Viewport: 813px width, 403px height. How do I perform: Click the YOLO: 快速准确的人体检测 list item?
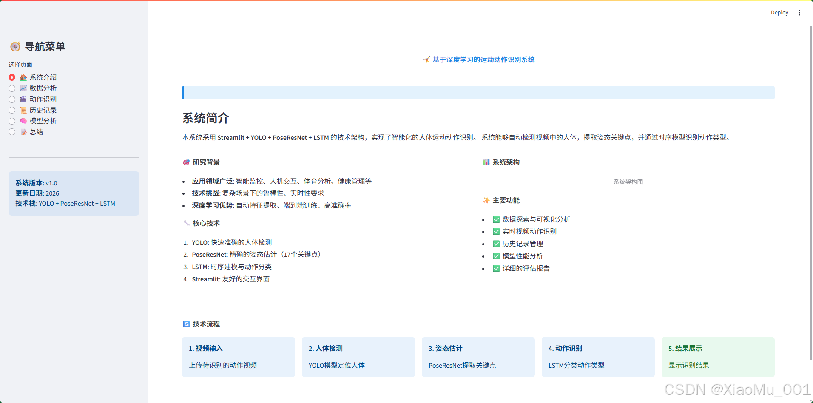(x=232, y=242)
